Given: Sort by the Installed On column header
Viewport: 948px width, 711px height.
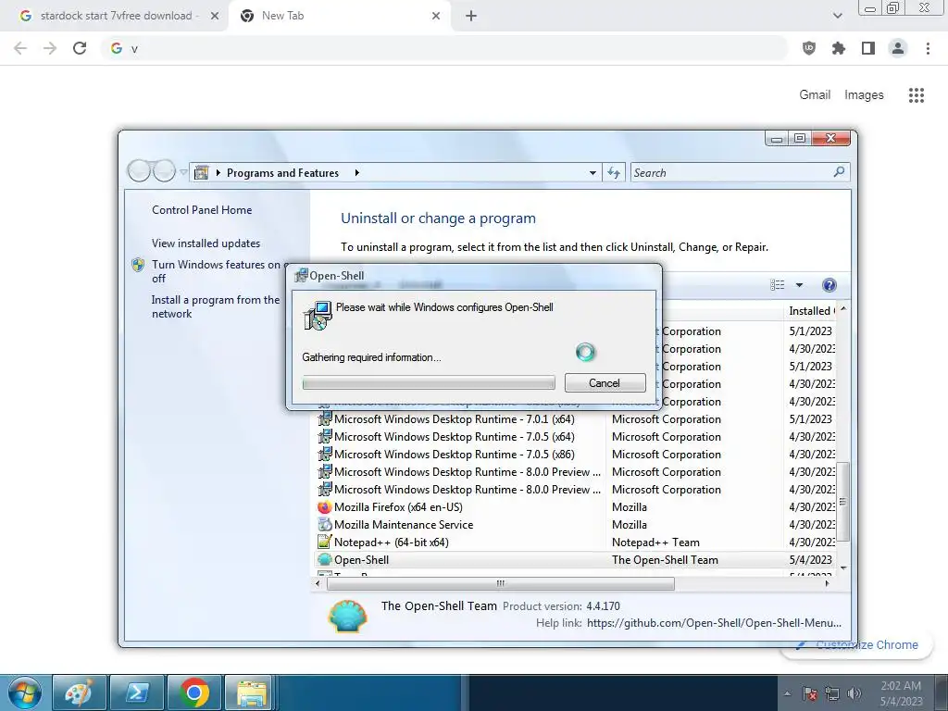Looking at the screenshot, I should 811,311.
